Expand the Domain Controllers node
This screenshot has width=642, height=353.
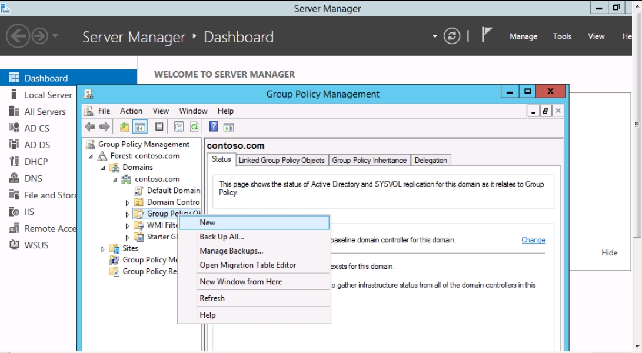tap(127, 202)
